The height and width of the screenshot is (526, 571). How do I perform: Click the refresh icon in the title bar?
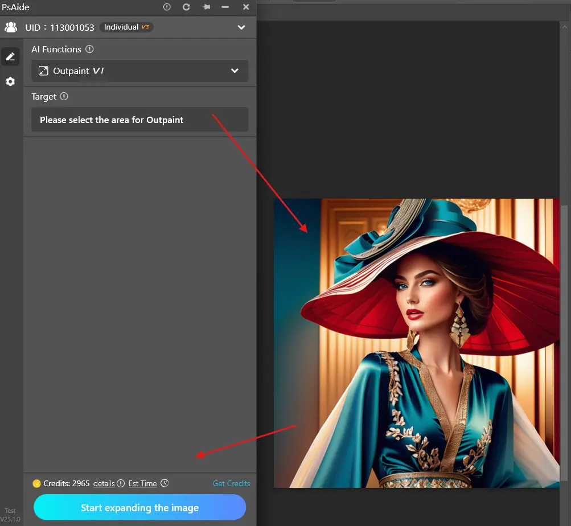click(186, 7)
